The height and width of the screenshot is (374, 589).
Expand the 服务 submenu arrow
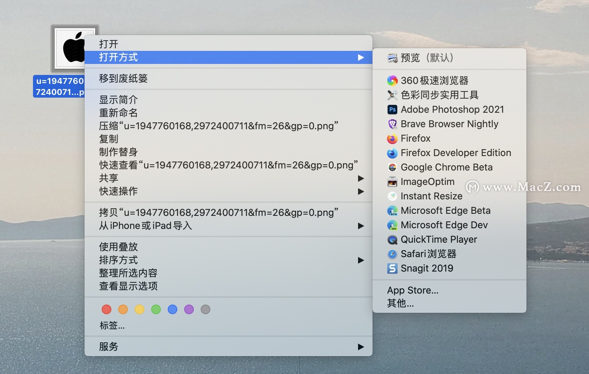coord(361,347)
